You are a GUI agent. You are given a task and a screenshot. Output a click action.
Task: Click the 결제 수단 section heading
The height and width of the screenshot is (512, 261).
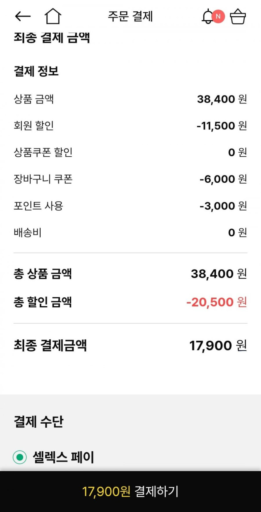coord(38,422)
